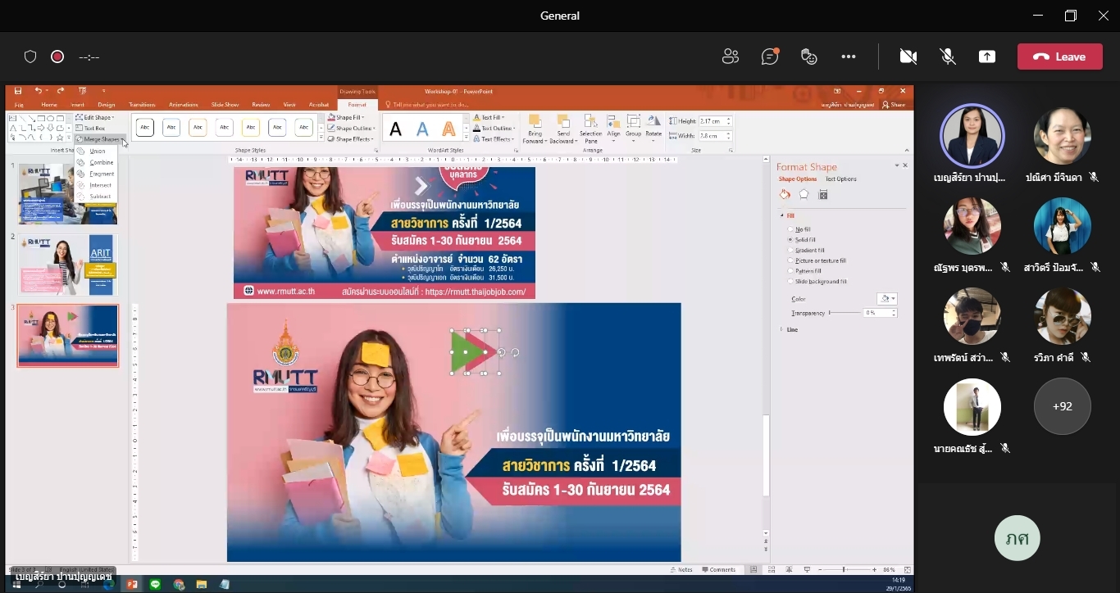Open Teams More actions ellipsis
This screenshot has height=593, width=1120.
(849, 57)
